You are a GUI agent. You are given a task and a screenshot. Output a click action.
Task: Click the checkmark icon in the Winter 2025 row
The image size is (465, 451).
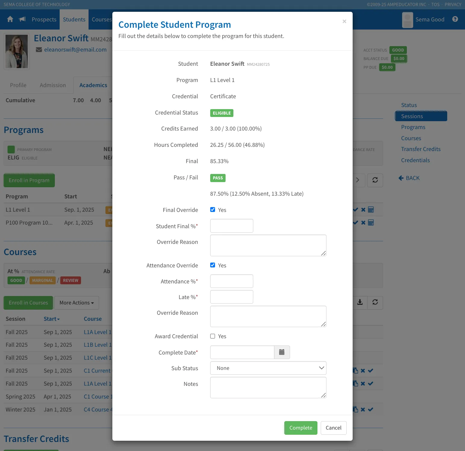tap(370, 410)
